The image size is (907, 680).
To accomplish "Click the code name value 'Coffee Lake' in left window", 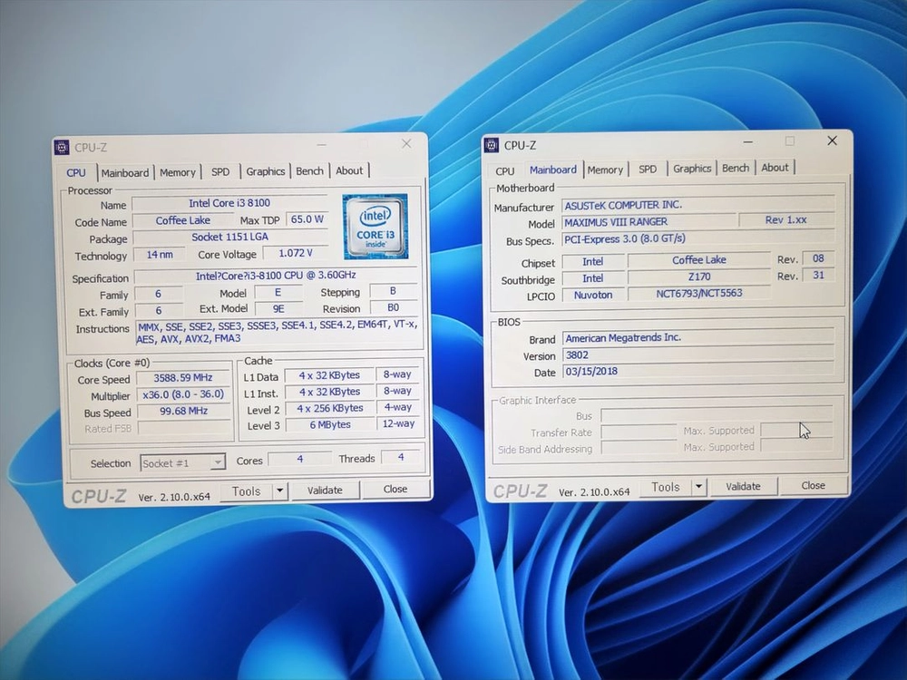I will tap(183, 220).
